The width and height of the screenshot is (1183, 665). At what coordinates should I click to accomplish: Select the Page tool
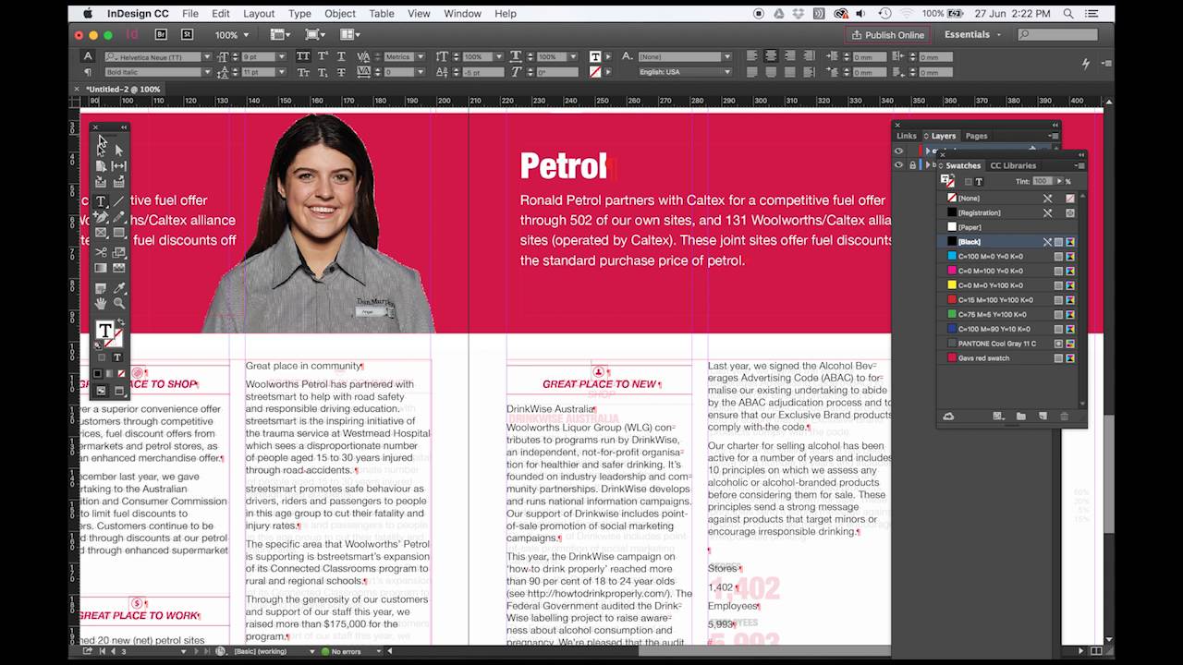point(101,166)
